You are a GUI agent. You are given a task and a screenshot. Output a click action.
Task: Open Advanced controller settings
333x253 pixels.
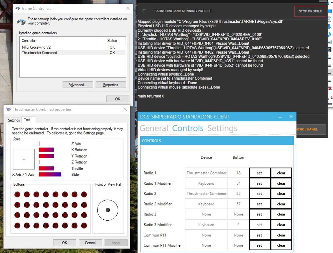[78, 85]
